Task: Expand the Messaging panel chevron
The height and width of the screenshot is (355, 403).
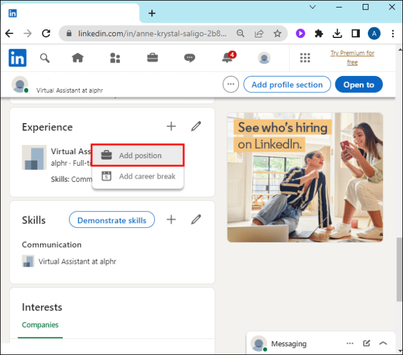Action: (383, 343)
